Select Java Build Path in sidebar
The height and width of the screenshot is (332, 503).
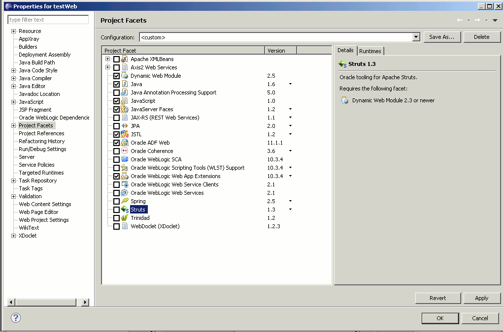click(x=37, y=62)
